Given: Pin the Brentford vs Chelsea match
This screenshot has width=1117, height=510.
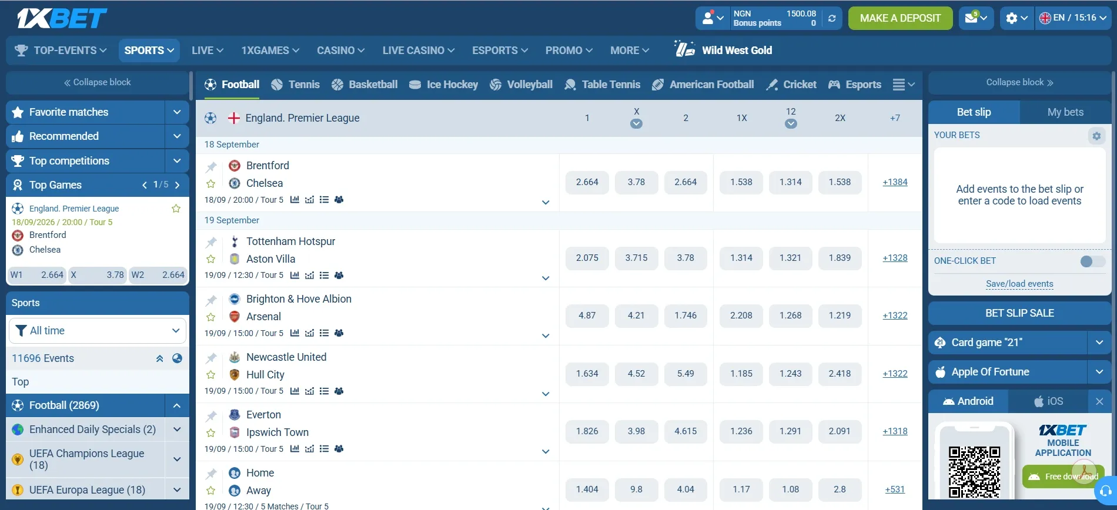Looking at the screenshot, I should (x=211, y=167).
